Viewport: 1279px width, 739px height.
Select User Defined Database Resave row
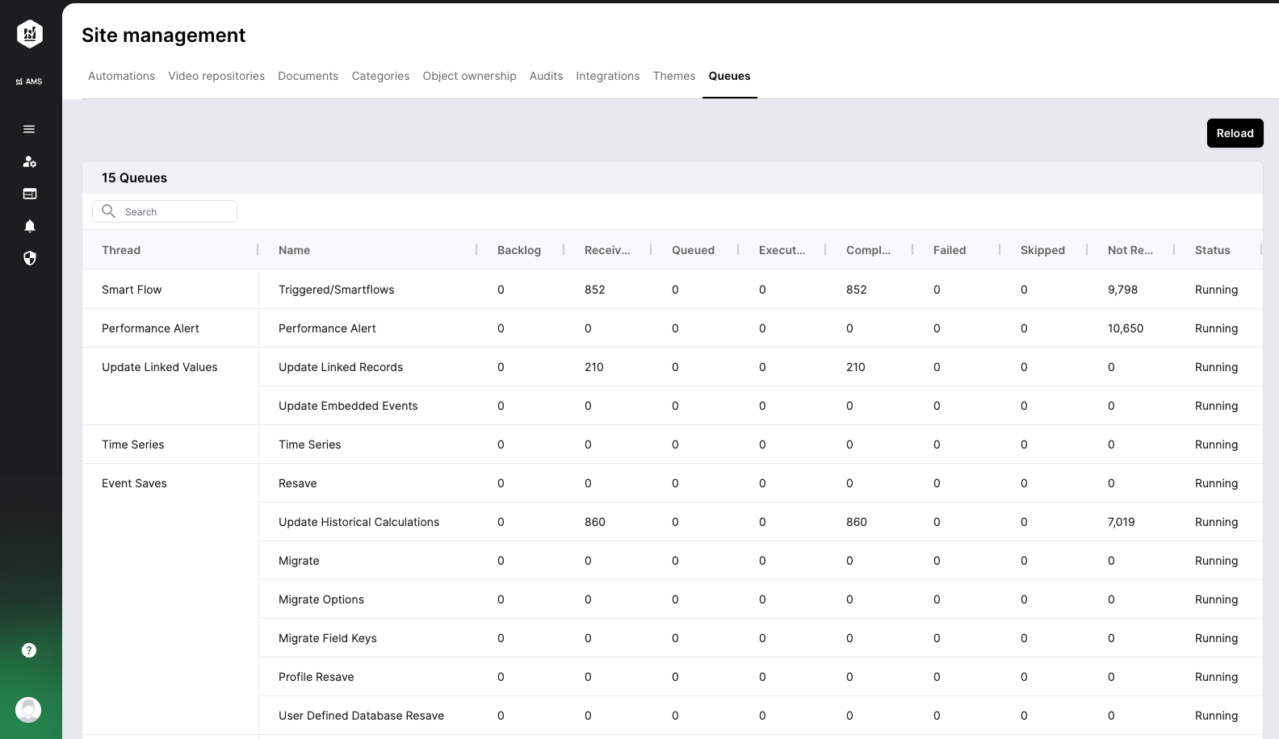(x=761, y=716)
